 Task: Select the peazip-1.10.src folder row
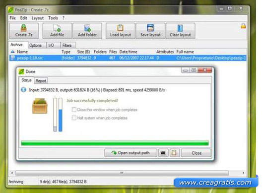click(128, 58)
